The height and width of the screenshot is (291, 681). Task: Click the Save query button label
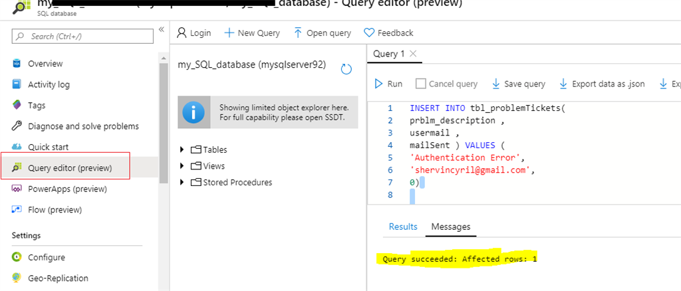(525, 84)
